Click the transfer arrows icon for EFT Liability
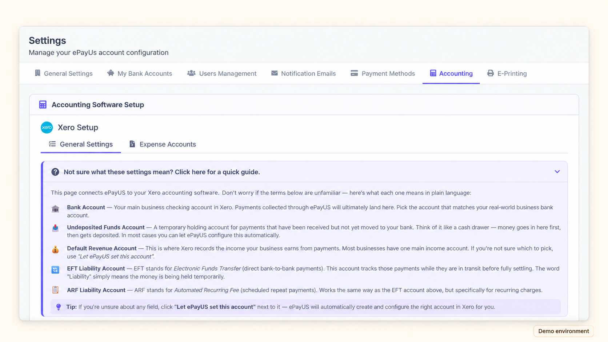The width and height of the screenshot is (608, 342). coord(55,270)
